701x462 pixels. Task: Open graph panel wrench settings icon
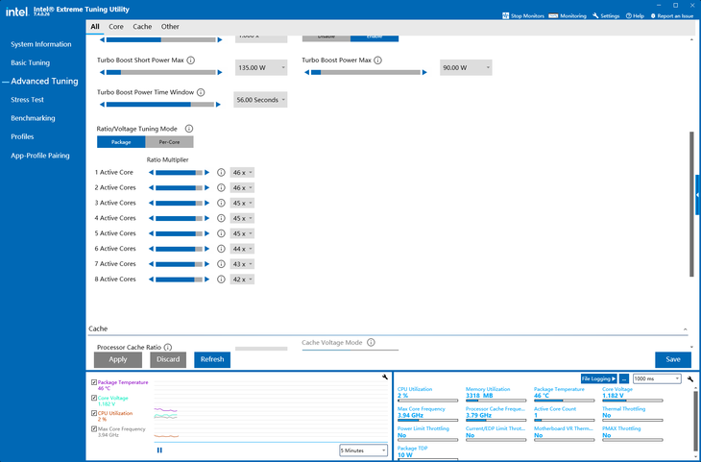[x=385, y=377]
